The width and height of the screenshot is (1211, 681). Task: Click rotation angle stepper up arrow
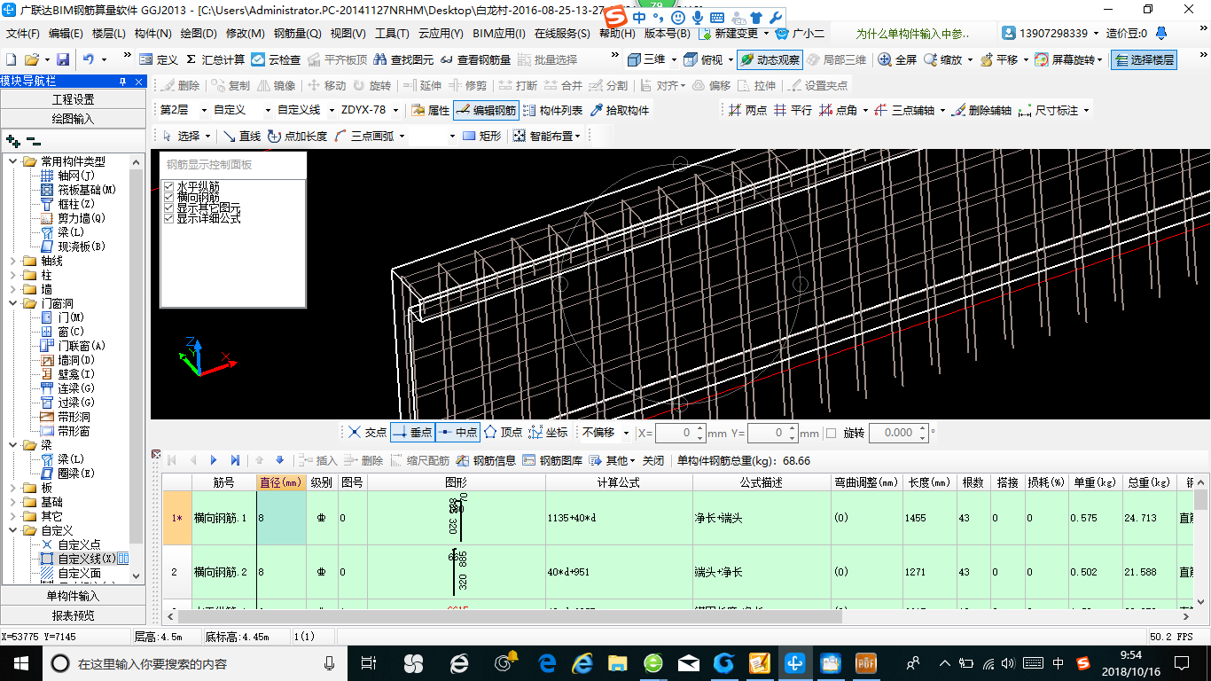coord(922,428)
